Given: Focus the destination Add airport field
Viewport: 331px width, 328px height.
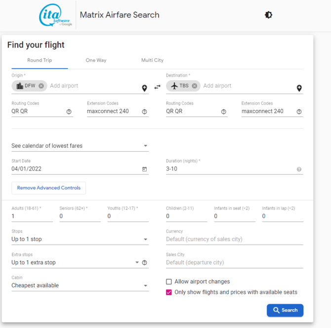Looking at the screenshot, I should (248, 86).
